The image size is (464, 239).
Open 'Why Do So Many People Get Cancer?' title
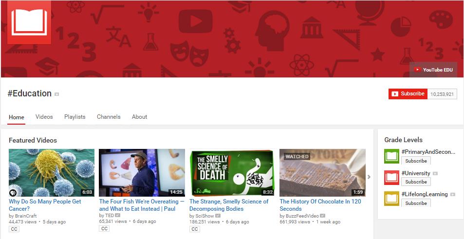click(x=45, y=205)
